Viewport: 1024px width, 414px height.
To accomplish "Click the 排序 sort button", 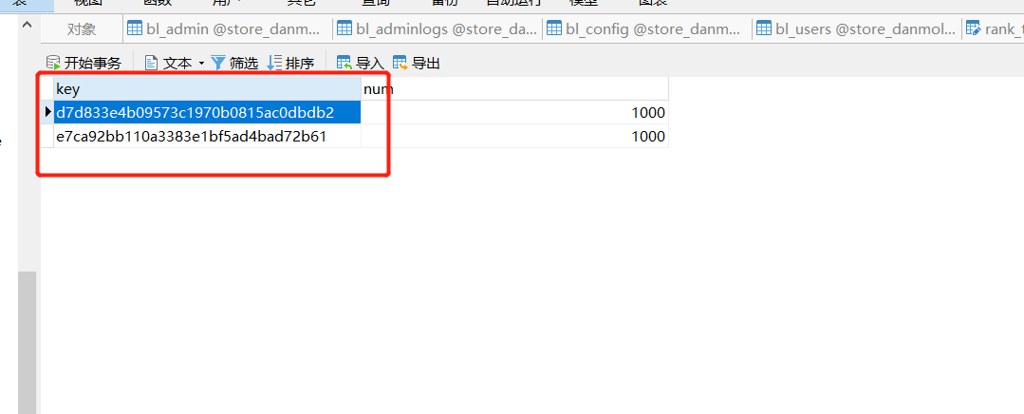I will coord(291,64).
